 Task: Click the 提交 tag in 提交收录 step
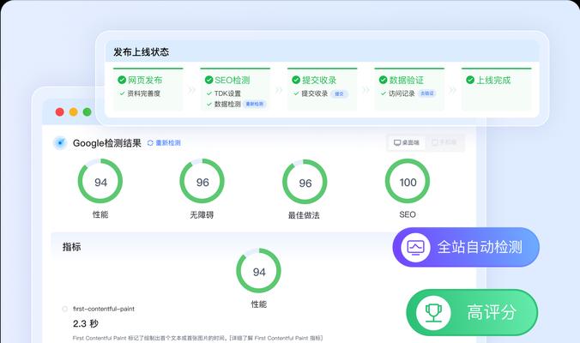(339, 93)
